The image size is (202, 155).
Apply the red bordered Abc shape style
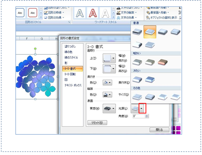[x=33, y=13]
